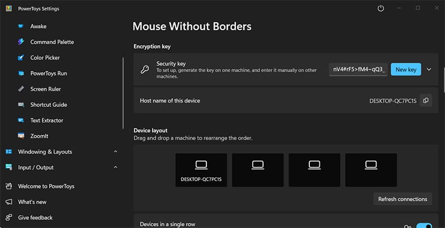The image size is (445, 228).
Task: Select the DESKTOP-QC7PC1S device tile
Action: pyautogui.click(x=201, y=170)
